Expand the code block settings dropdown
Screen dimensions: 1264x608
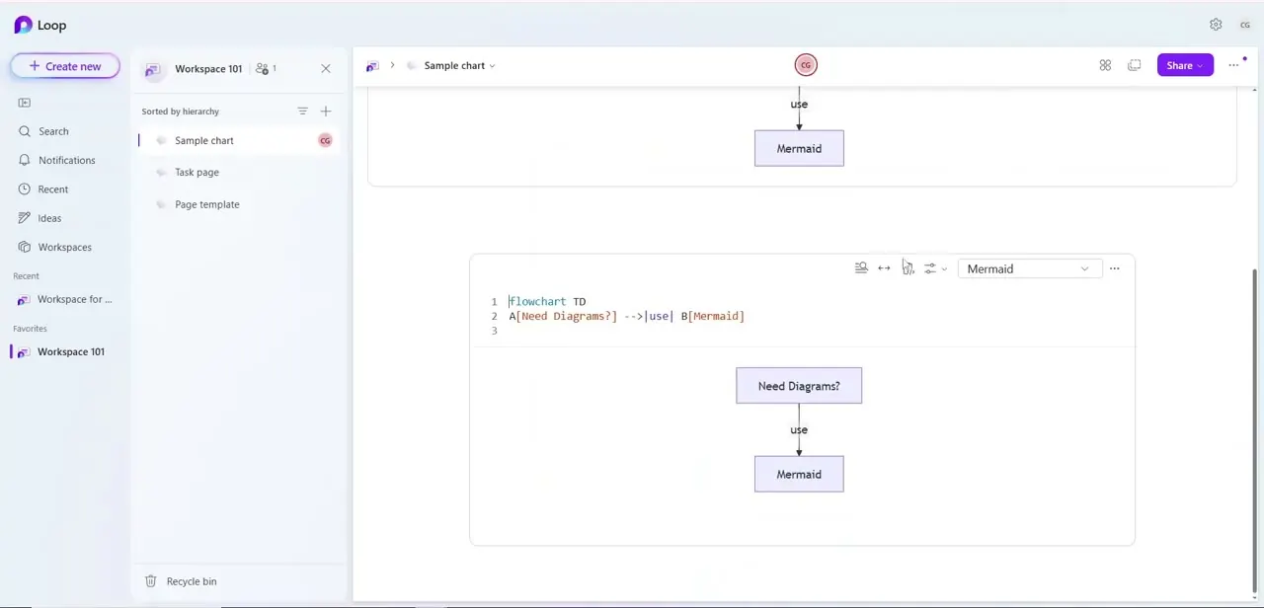(x=935, y=268)
